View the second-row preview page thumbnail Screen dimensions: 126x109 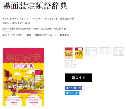pyautogui.click(x=70, y=64)
